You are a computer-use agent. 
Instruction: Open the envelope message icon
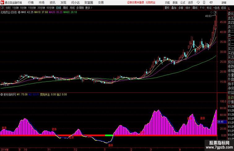pos(211,2)
